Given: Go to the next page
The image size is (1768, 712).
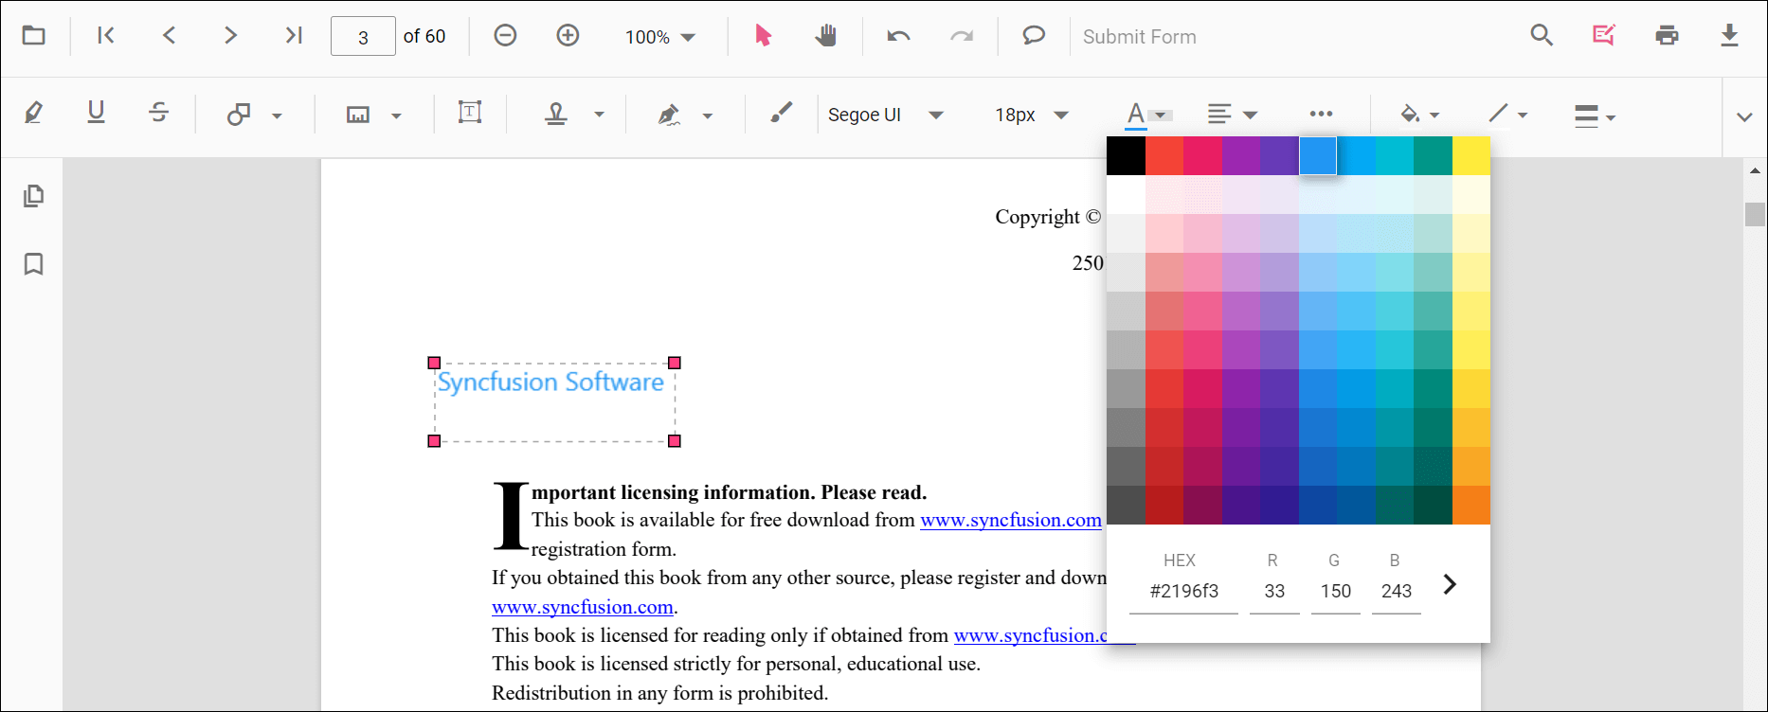Looking at the screenshot, I should pos(230,36).
